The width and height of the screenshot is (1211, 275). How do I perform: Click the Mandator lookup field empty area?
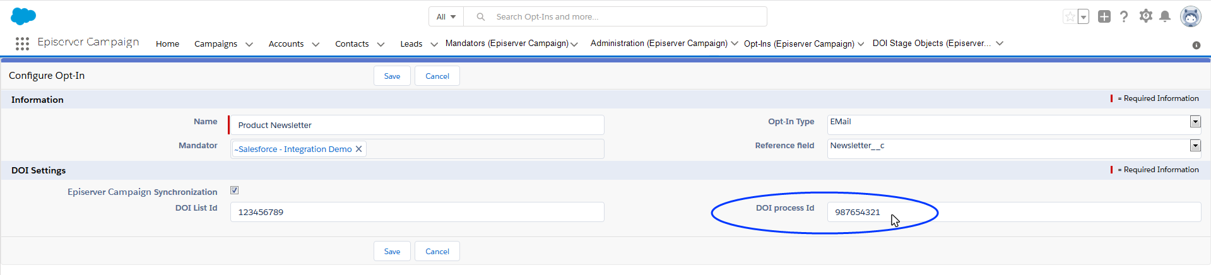coord(485,149)
